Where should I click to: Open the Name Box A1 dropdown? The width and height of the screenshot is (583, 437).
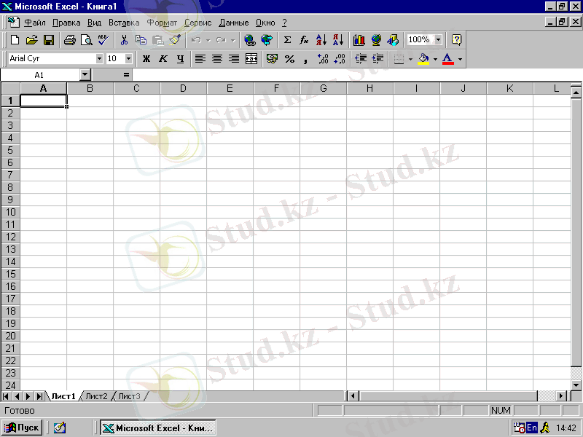85,75
